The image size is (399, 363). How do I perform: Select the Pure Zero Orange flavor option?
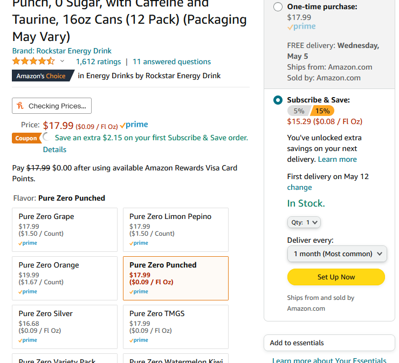[65, 278]
